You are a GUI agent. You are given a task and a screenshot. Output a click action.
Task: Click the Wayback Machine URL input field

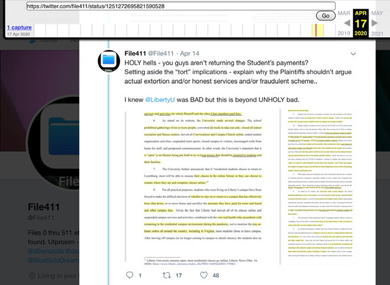point(181,6)
